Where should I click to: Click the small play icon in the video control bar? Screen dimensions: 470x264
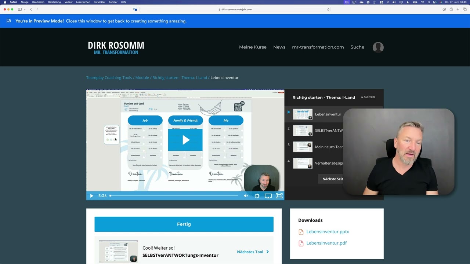point(91,196)
